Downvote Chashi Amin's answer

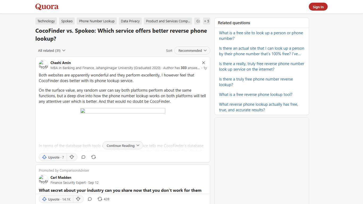tap(72, 157)
